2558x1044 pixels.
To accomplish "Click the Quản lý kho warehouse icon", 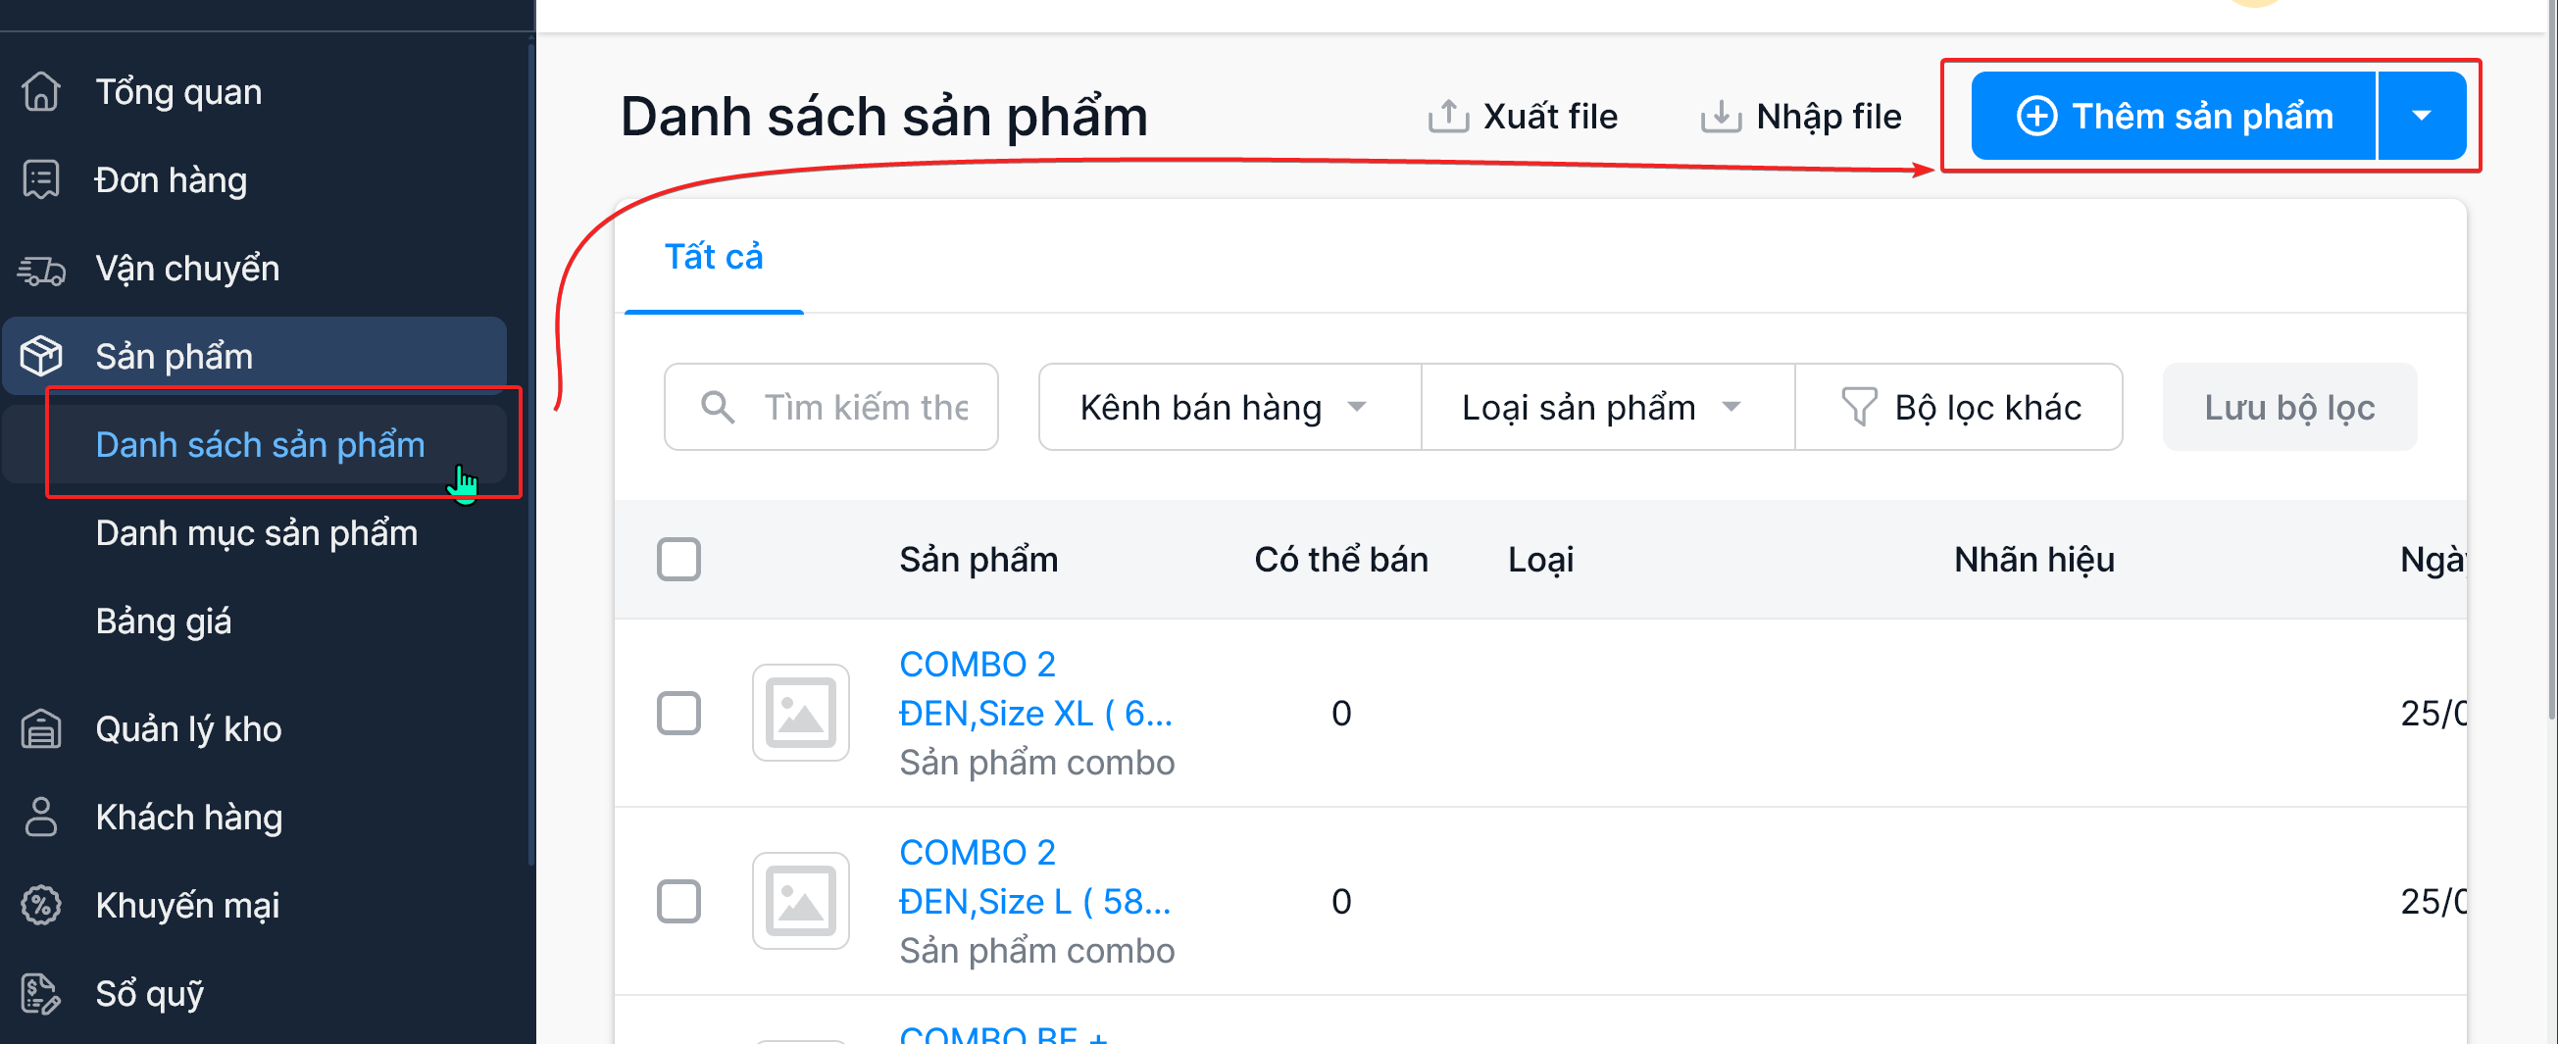I will pyautogui.click(x=41, y=728).
